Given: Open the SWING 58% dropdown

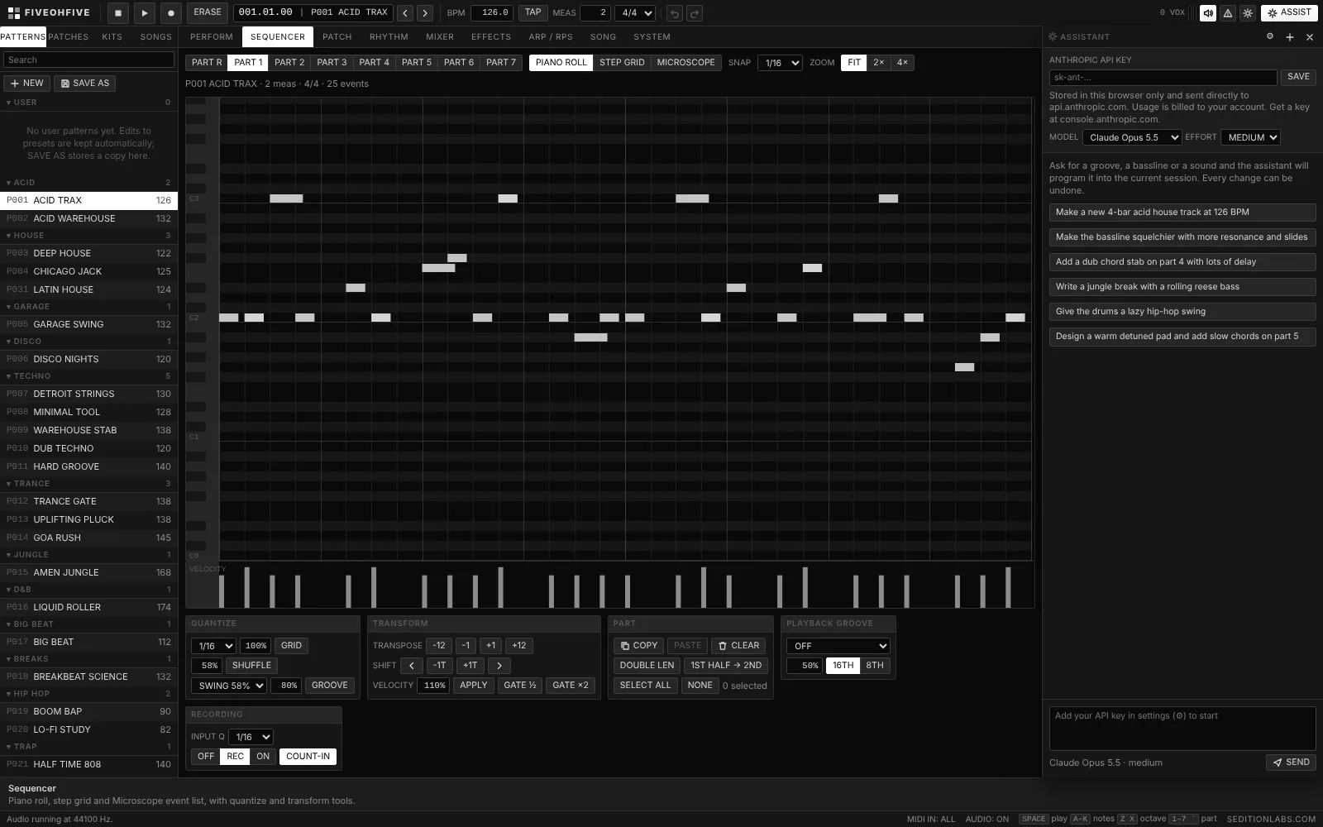Looking at the screenshot, I should (x=229, y=686).
